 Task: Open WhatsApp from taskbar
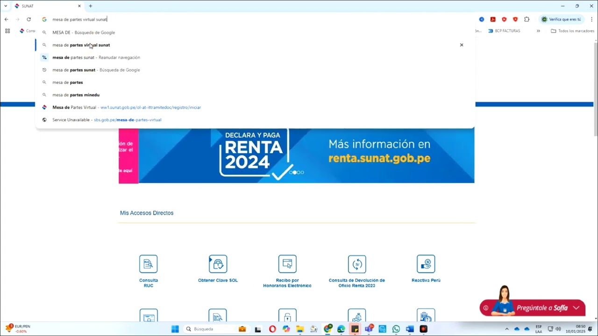pos(396,329)
